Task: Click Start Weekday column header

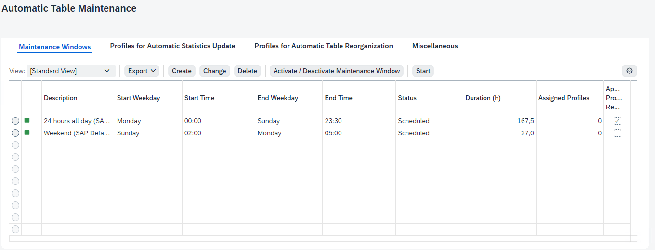Action: pyautogui.click(x=148, y=98)
